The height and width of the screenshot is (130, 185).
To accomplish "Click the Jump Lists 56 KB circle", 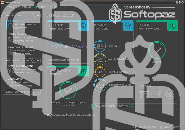I will [x=100, y=46].
